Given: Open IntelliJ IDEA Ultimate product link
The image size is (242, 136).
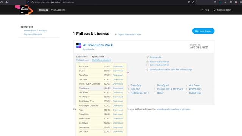Looking at the screenshot, I should (x=170, y=89).
